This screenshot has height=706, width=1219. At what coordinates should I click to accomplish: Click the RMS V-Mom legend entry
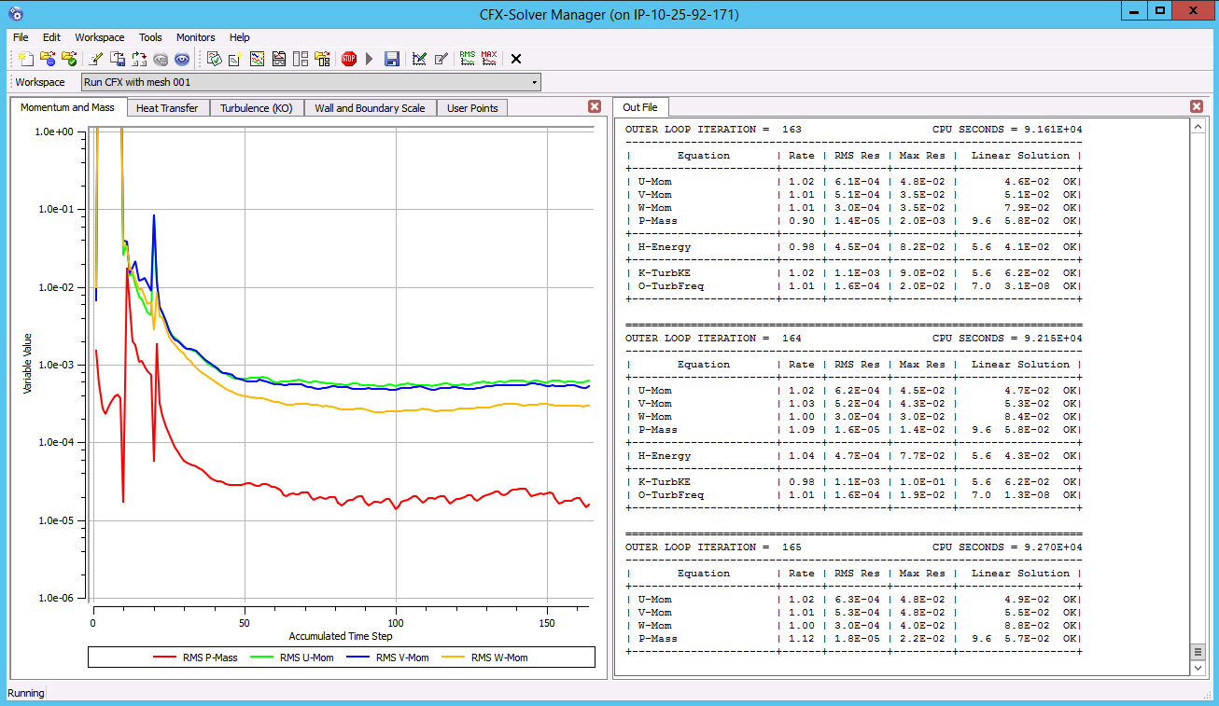pyautogui.click(x=388, y=658)
